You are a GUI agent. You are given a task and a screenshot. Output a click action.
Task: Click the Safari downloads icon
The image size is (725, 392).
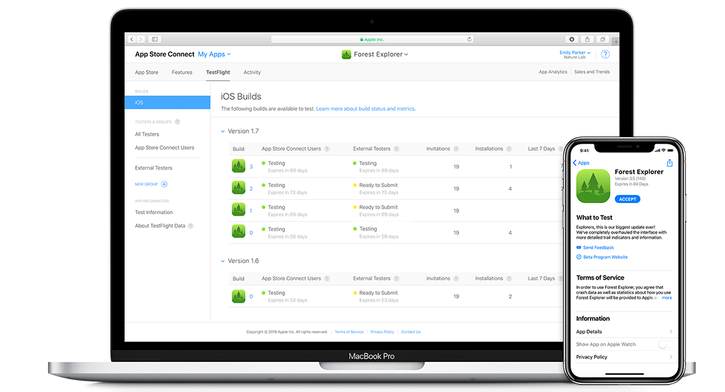(571, 39)
